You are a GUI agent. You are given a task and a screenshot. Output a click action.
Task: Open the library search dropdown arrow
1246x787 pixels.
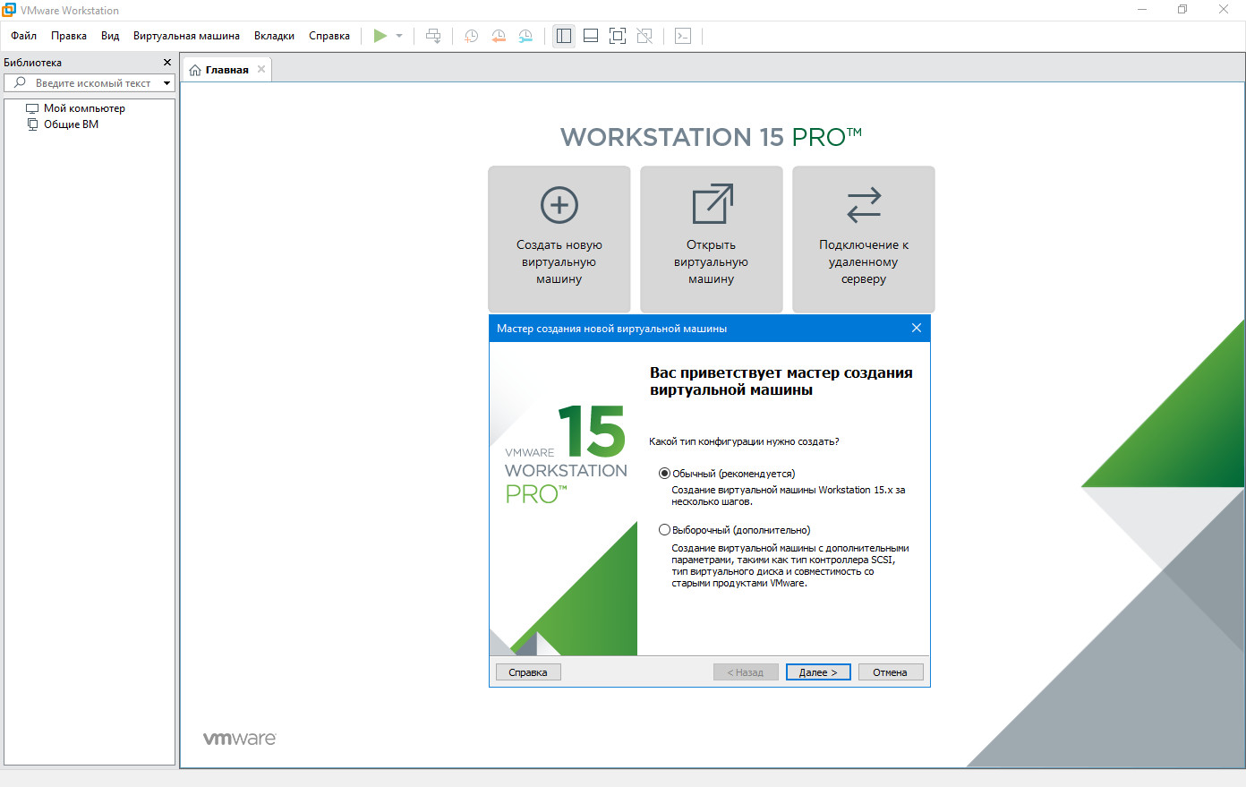point(166,83)
